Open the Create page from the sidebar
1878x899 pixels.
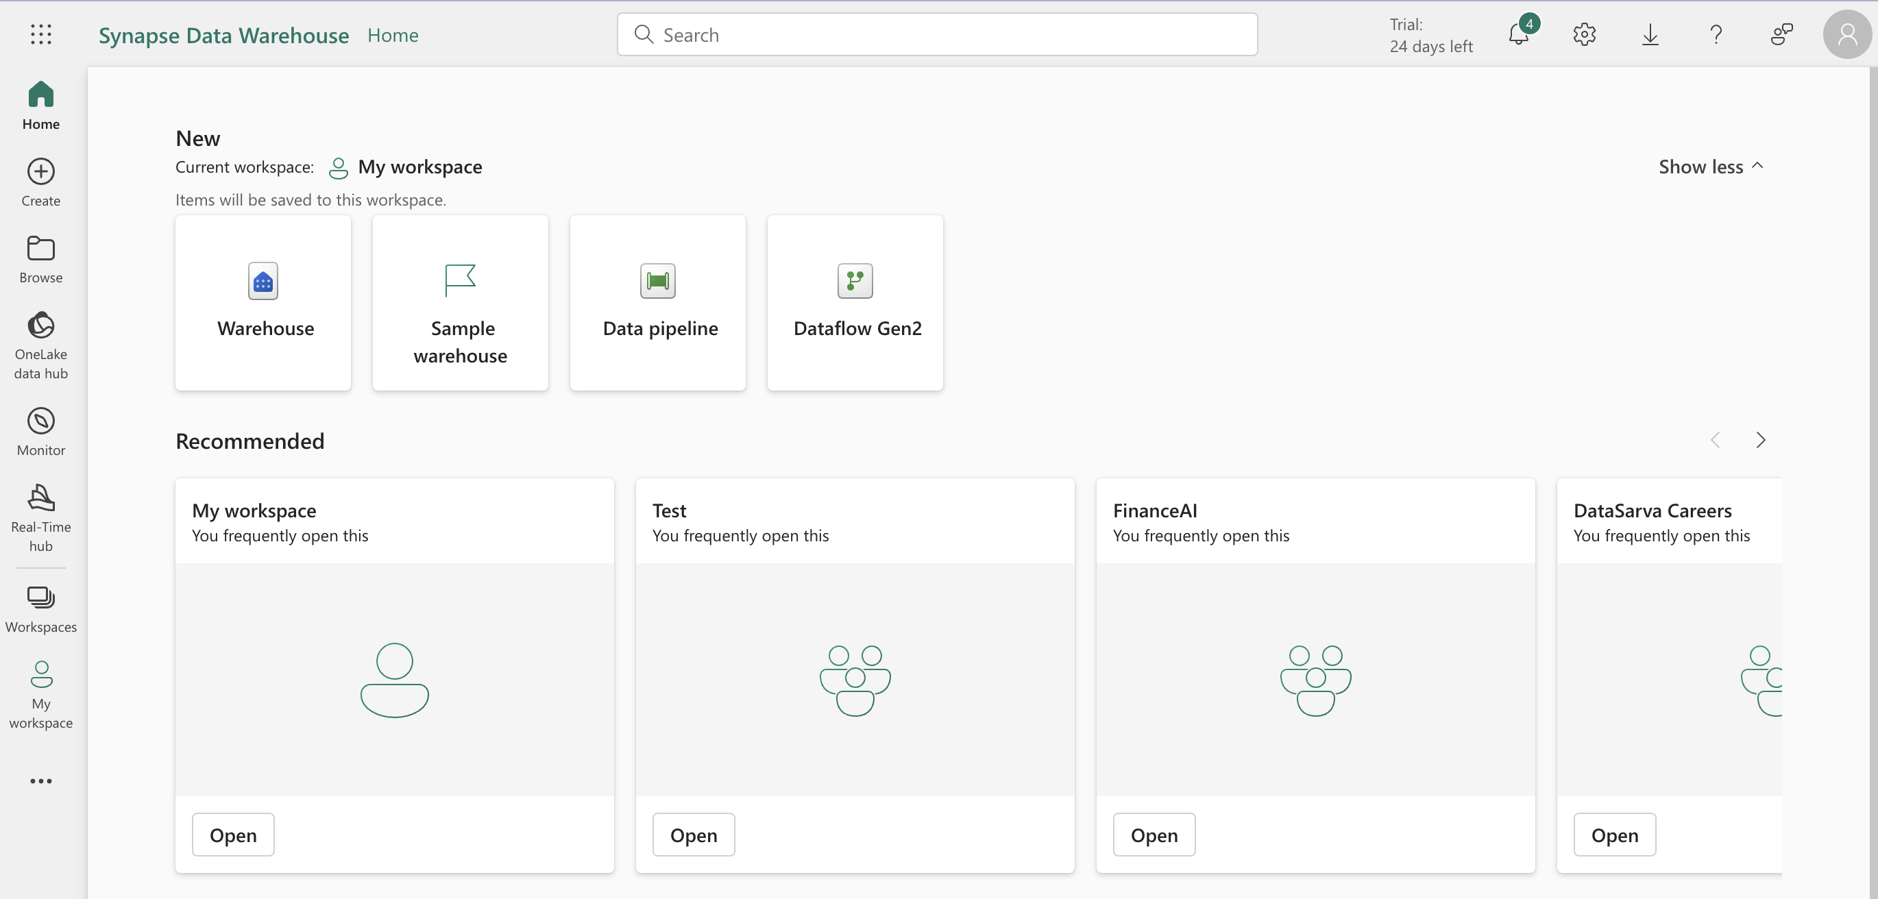[x=41, y=183]
